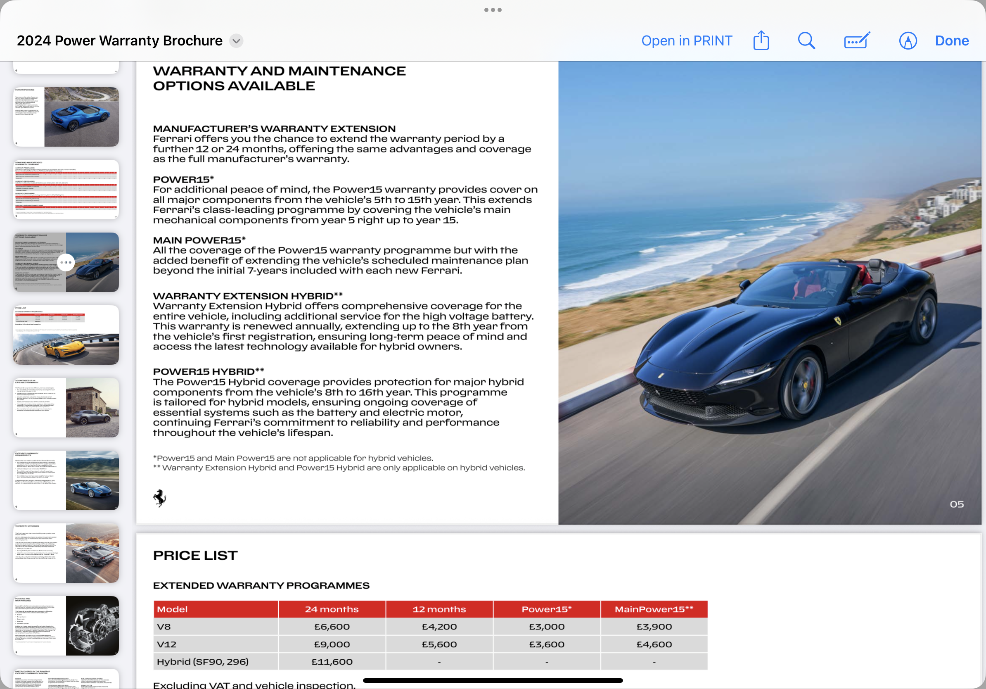The width and height of the screenshot is (986, 689).
Task: Select the Warranty Extension sunset road thumbnail
Action: [x=66, y=553]
